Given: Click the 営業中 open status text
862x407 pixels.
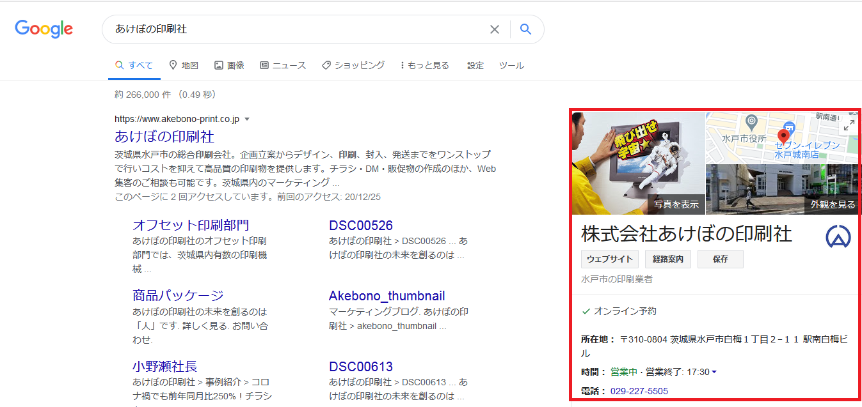Looking at the screenshot, I should tap(624, 372).
